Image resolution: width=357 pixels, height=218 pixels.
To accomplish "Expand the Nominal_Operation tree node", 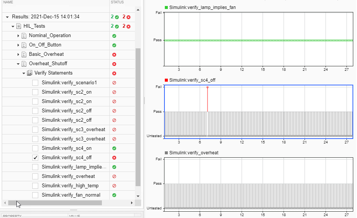I will (x=18, y=36).
